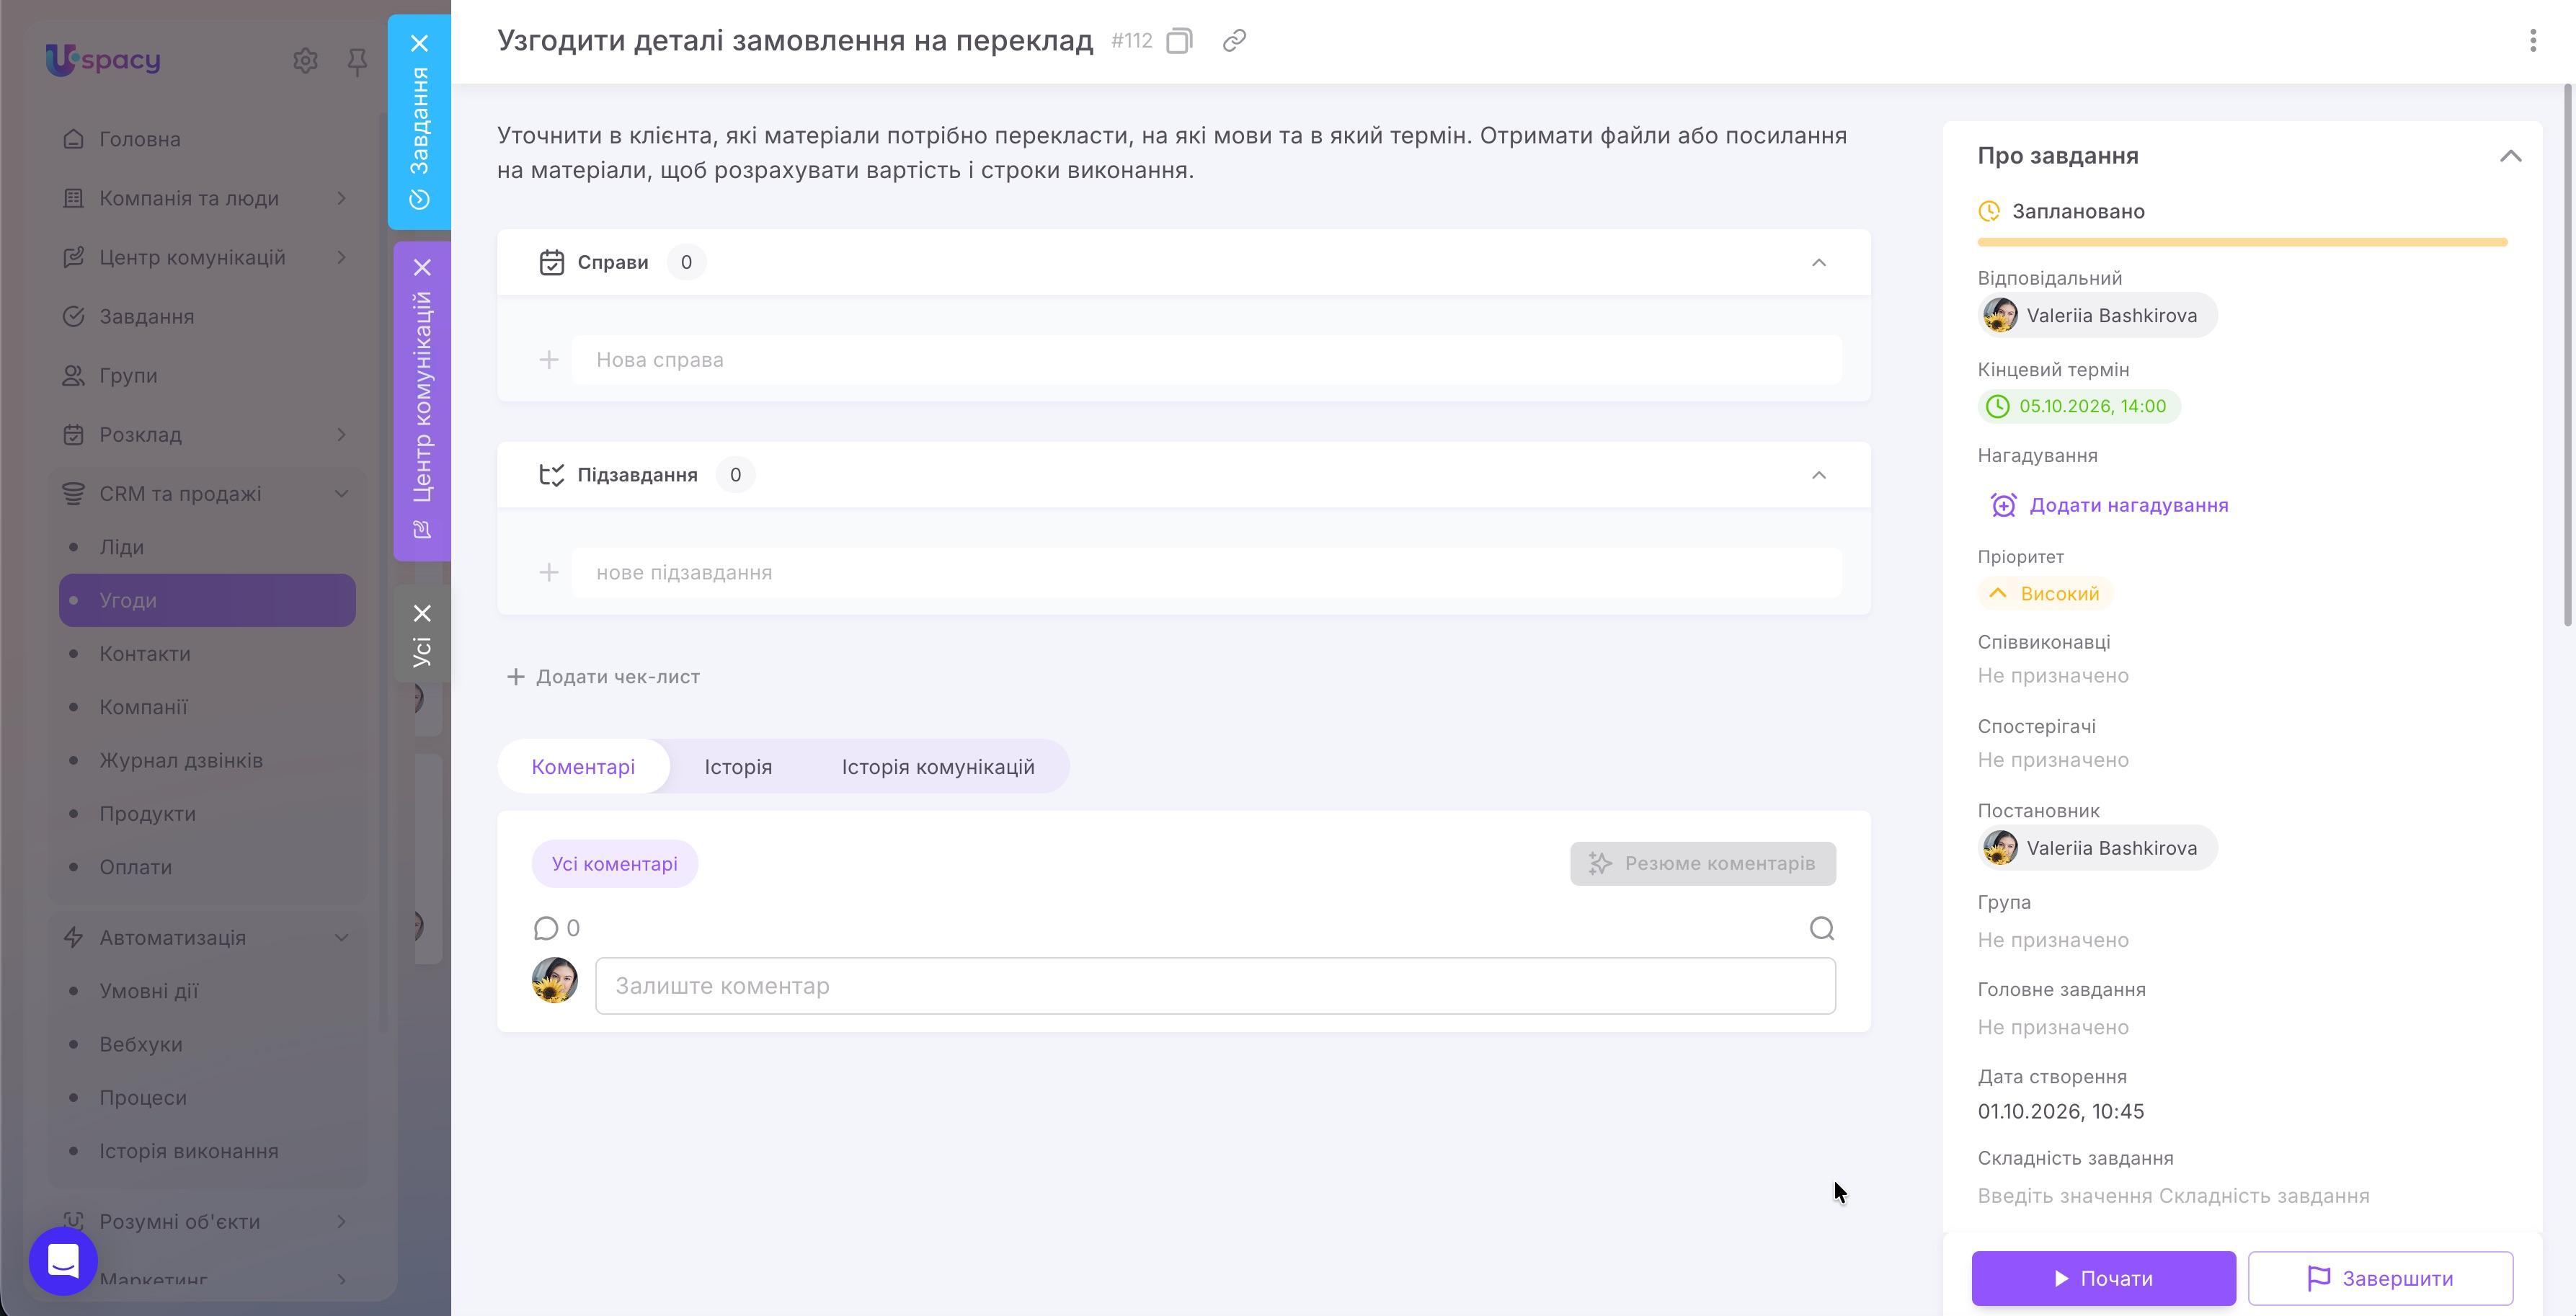Screen dimensions: 2576x1316
Task: Click the yellow Заплановано status progress bar
Action: (2242, 242)
